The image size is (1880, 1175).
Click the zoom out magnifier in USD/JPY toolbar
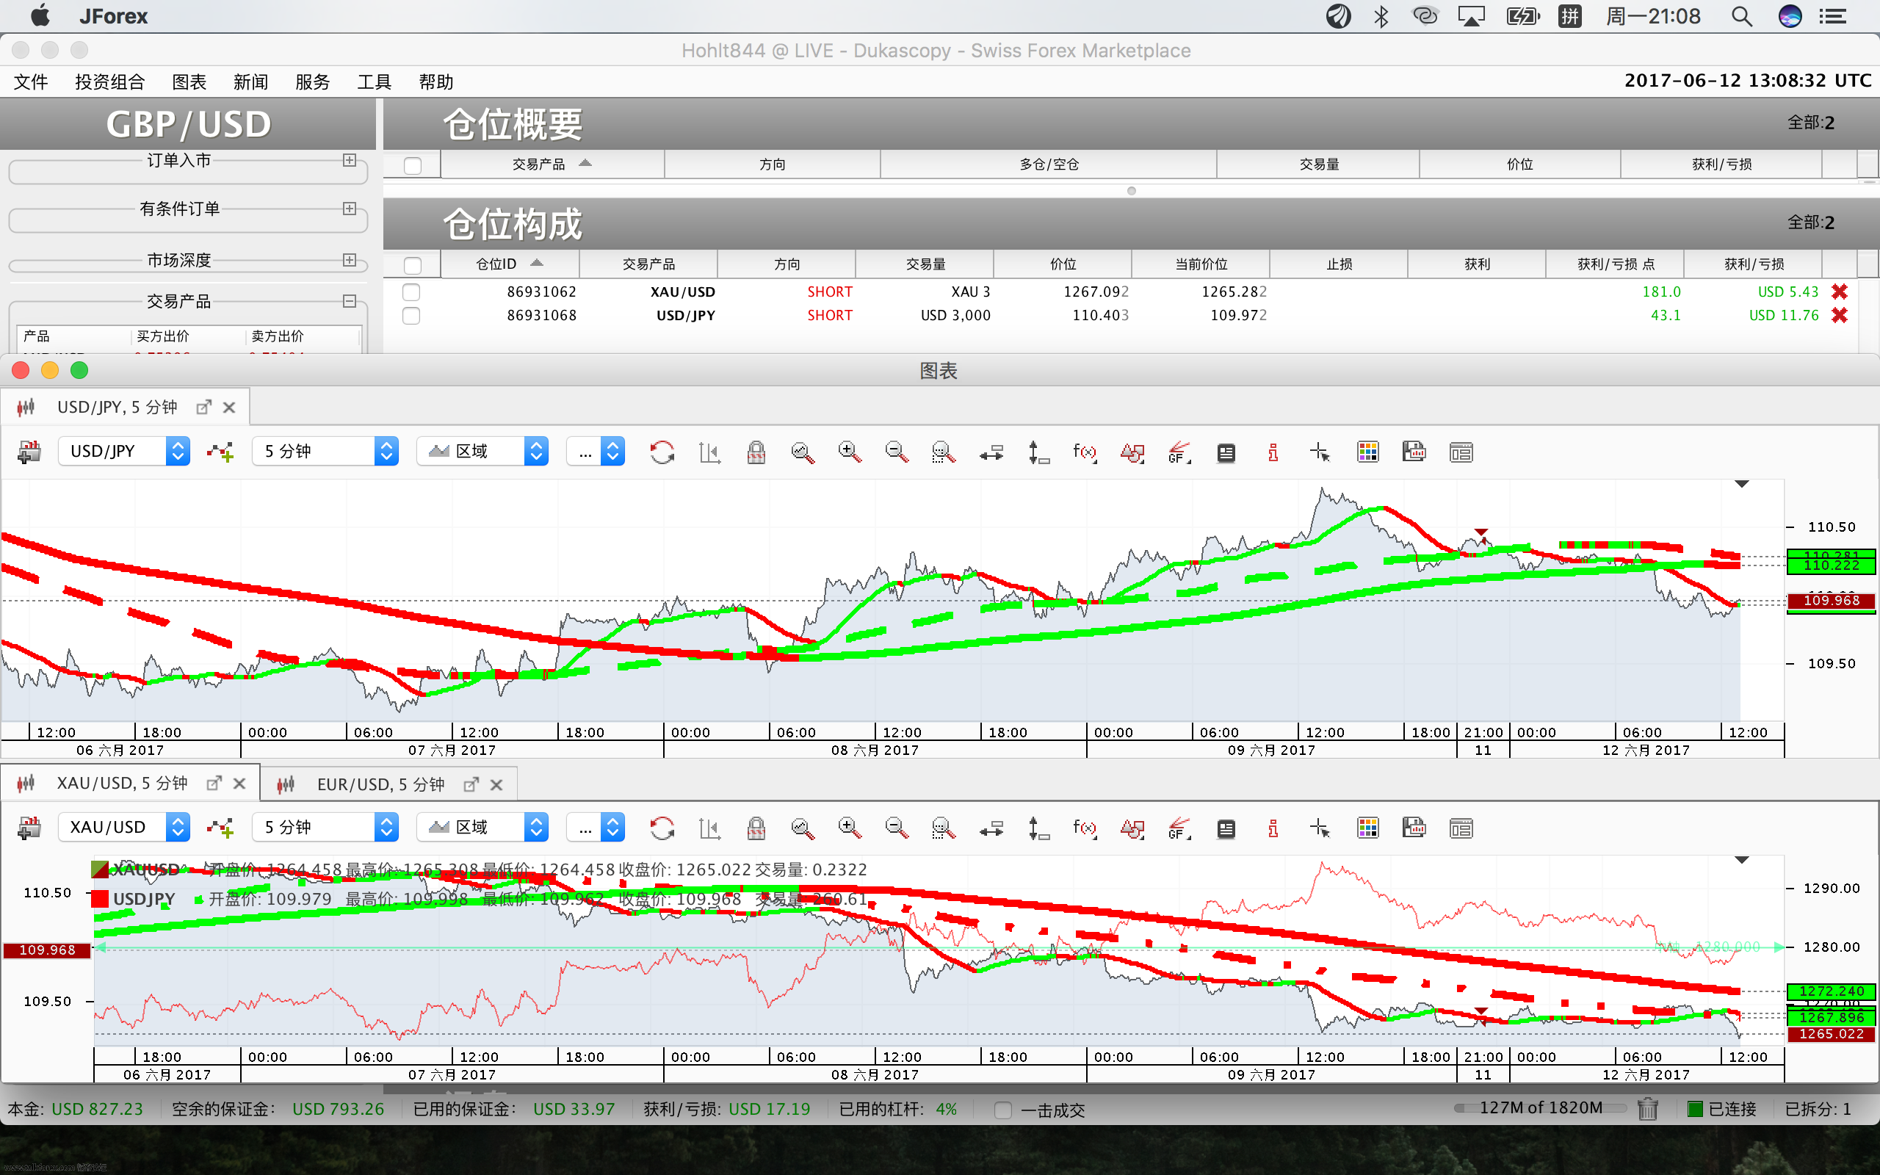897,452
